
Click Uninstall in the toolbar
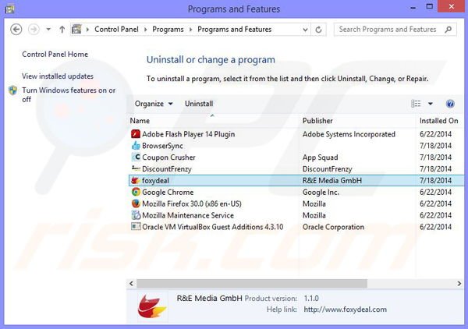coord(199,104)
